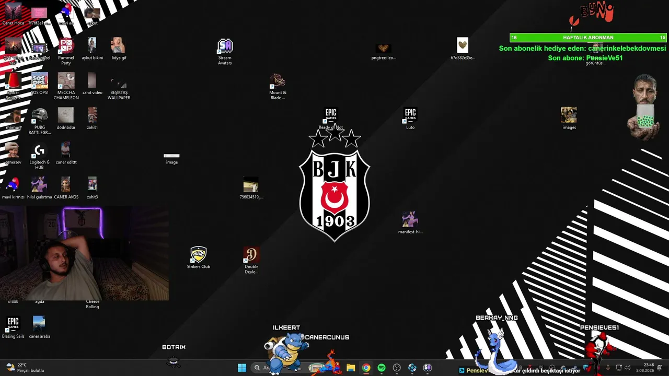
Task: Open the taskbar clock and date
Action: pyautogui.click(x=645, y=368)
